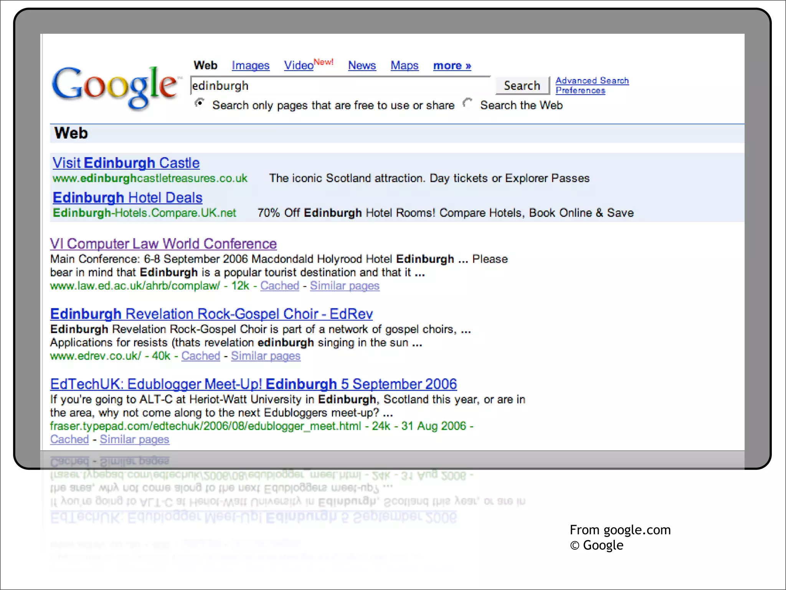Switch to the Video search tab
786x590 pixels.
pos(299,66)
